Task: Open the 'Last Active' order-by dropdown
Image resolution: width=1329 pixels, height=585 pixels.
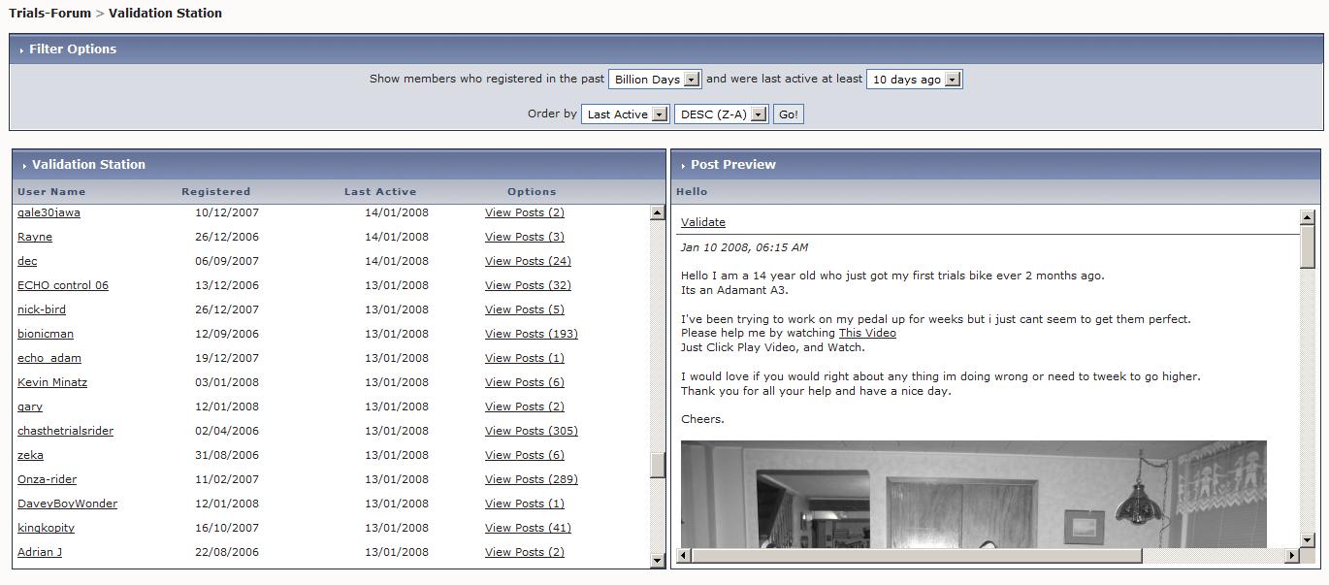Action: click(625, 114)
